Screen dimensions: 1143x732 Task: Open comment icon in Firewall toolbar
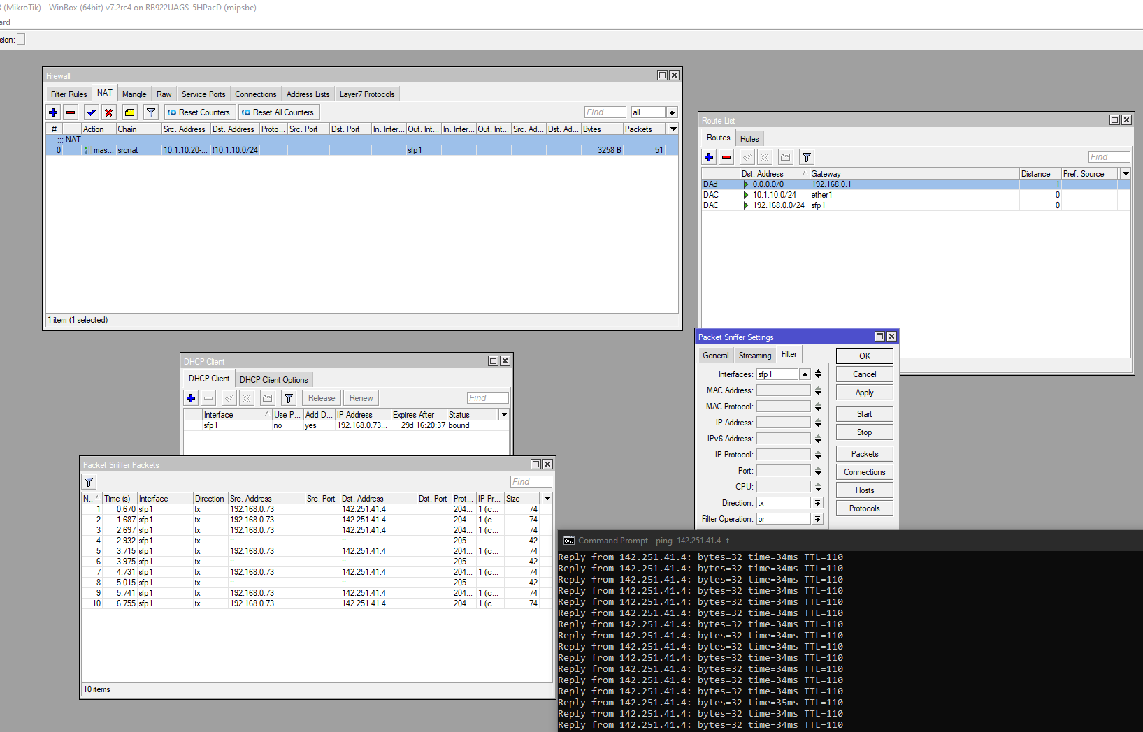click(130, 112)
